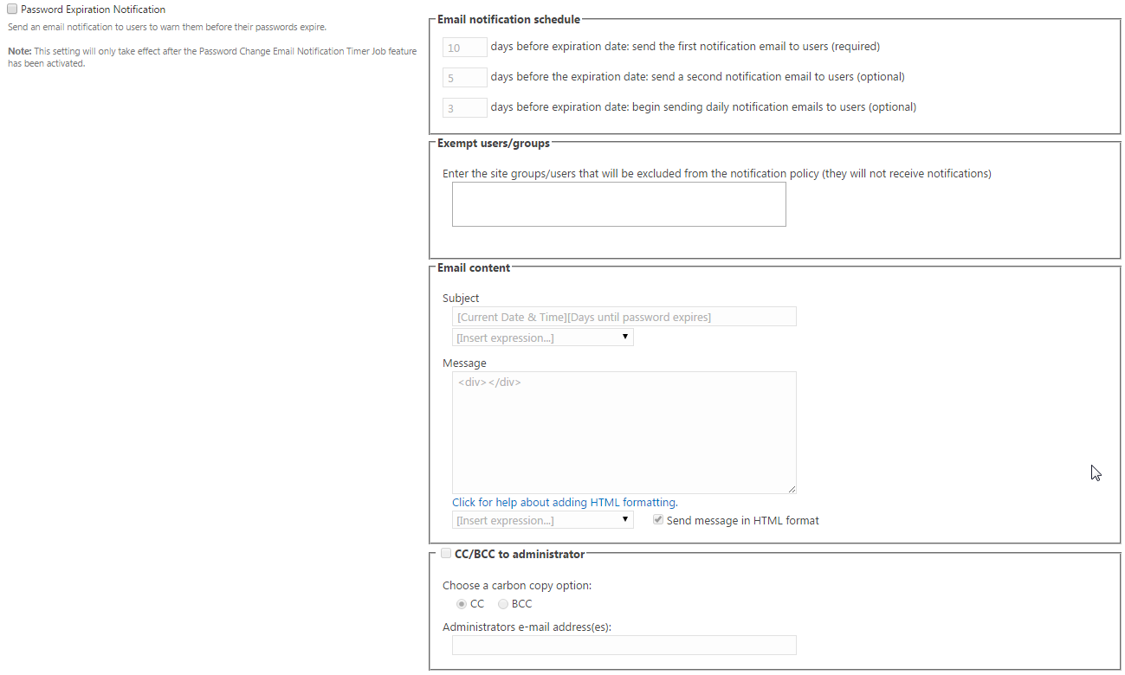
Task: Click the second notification days field
Action: (464, 78)
